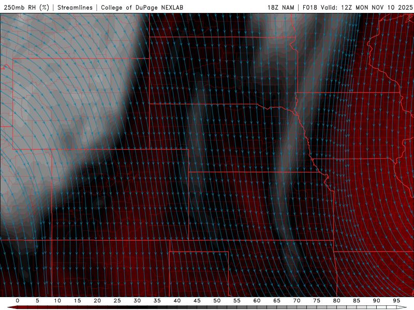
Task: Click the colorbar label '10'
Action: (x=57, y=301)
